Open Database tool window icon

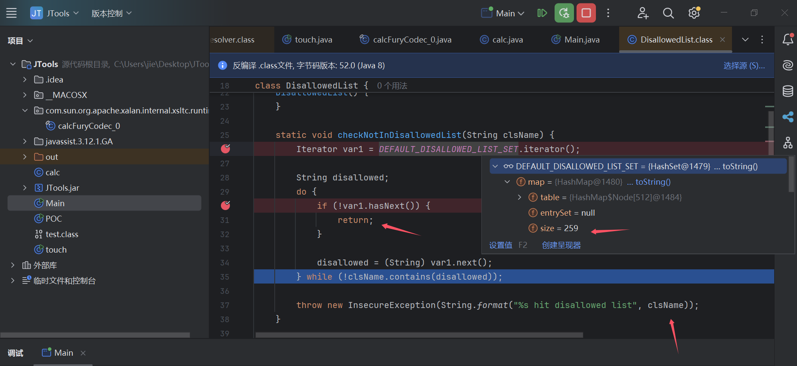coord(788,91)
